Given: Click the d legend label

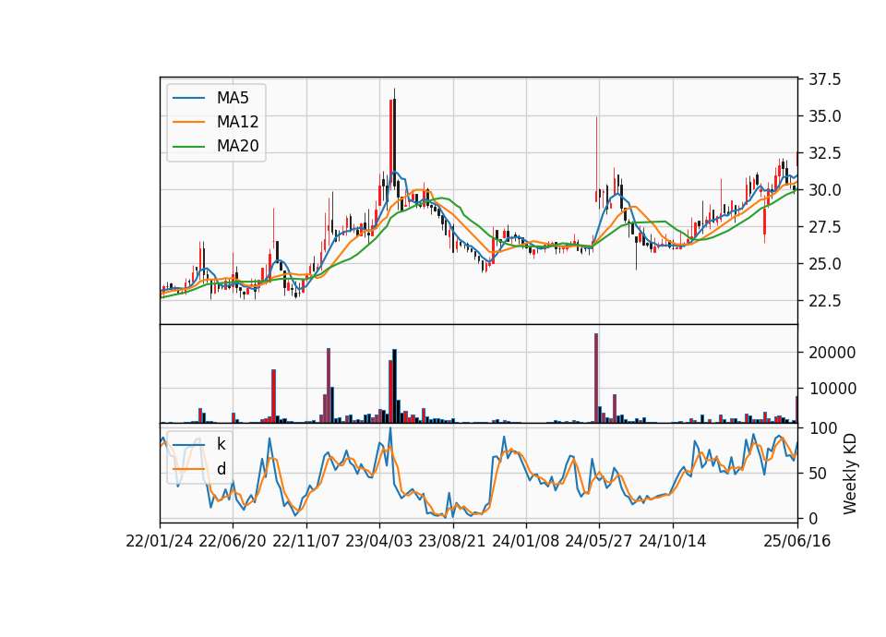Looking at the screenshot, I should click(221, 469).
